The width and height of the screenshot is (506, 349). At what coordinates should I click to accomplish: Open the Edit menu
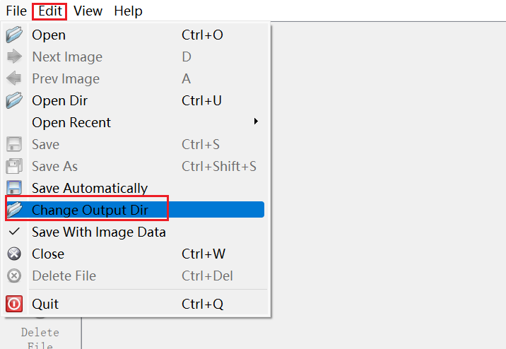[50, 11]
